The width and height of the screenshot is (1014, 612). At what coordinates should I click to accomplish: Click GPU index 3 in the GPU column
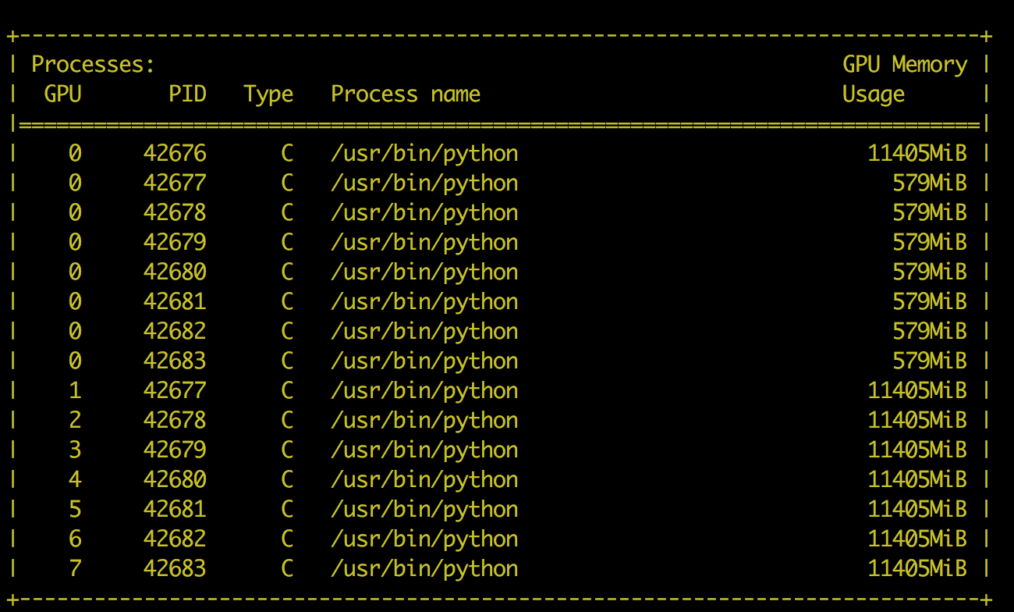[x=75, y=450]
